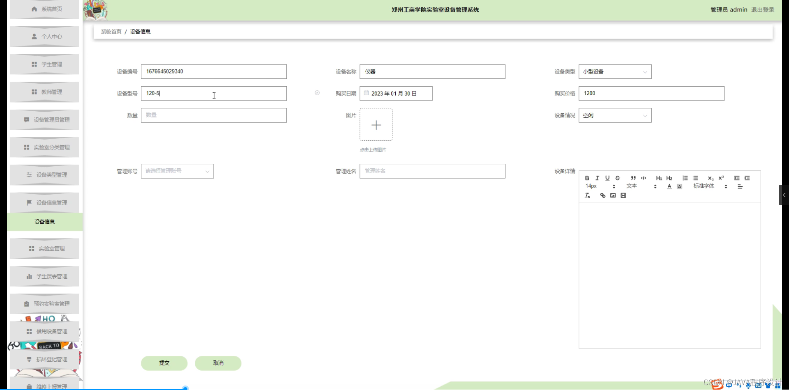789x390 pixels.
Task: Focus the 设备编号 input field
Action: (214, 72)
